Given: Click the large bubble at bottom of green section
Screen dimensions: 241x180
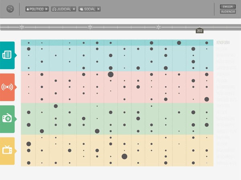Looking at the screenshot, I should 97,131.
